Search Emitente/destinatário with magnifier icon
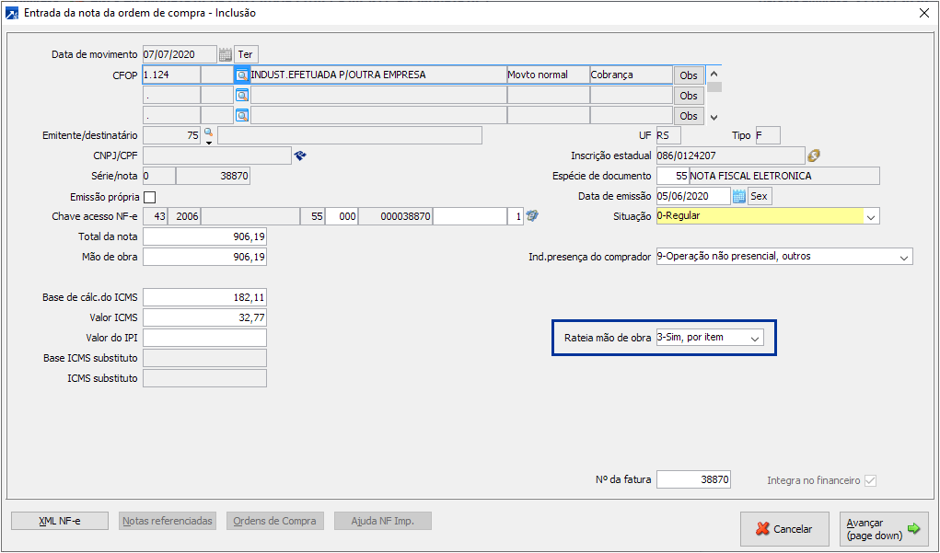 [x=208, y=132]
